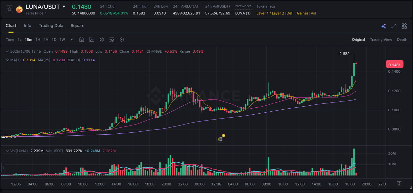Viewport: 413px width, 193px height.
Task: Switch chart to Trading View mode
Action: pos(381,40)
